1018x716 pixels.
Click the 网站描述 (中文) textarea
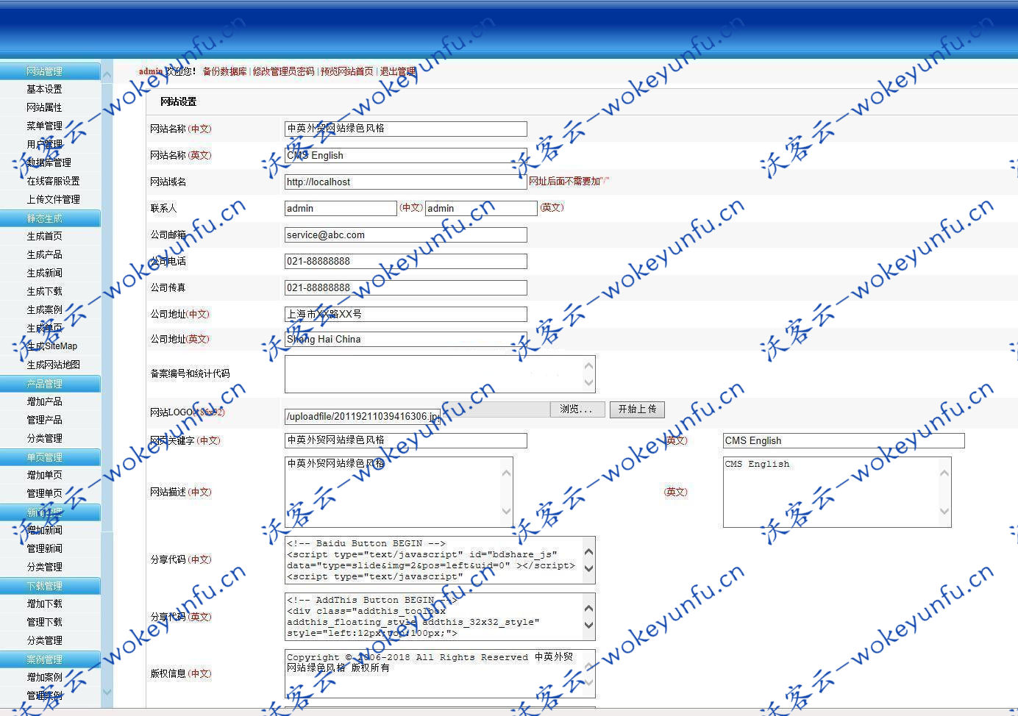[399, 492]
